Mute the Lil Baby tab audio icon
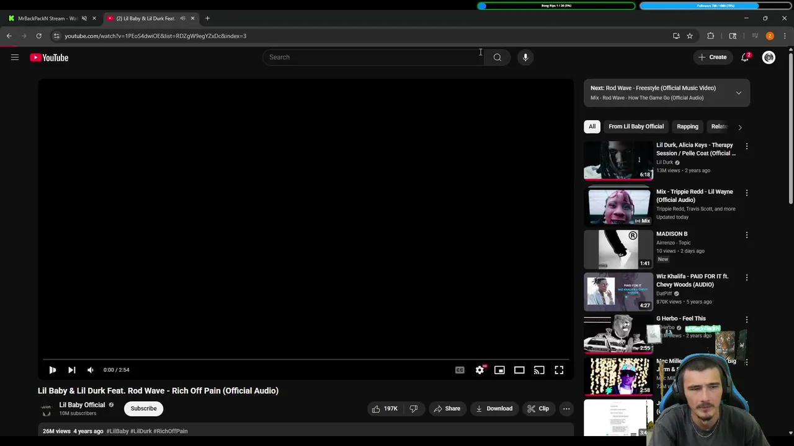The height and width of the screenshot is (446, 794). coord(182,19)
